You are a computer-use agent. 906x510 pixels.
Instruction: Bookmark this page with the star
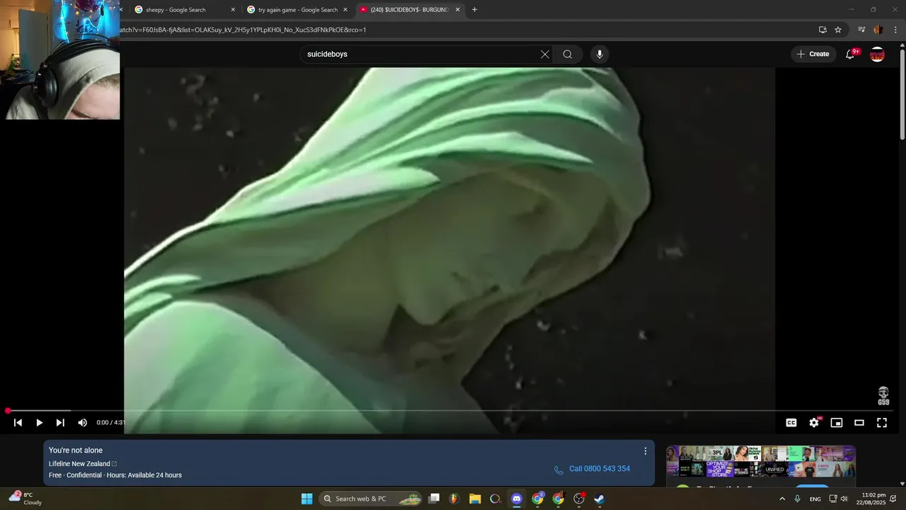(x=838, y=30)
